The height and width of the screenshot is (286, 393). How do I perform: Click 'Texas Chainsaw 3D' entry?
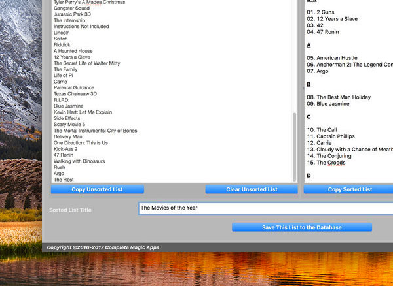[x=75, y=94]
